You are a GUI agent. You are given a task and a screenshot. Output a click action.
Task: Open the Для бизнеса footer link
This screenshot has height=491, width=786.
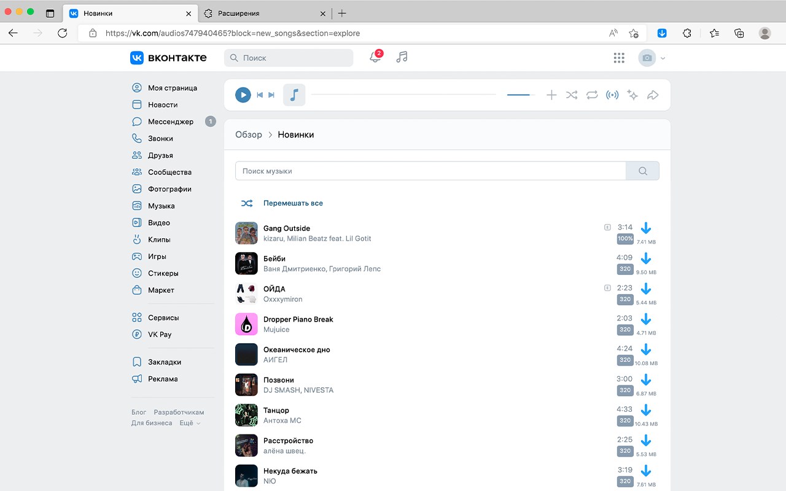[x=152, y=423]
